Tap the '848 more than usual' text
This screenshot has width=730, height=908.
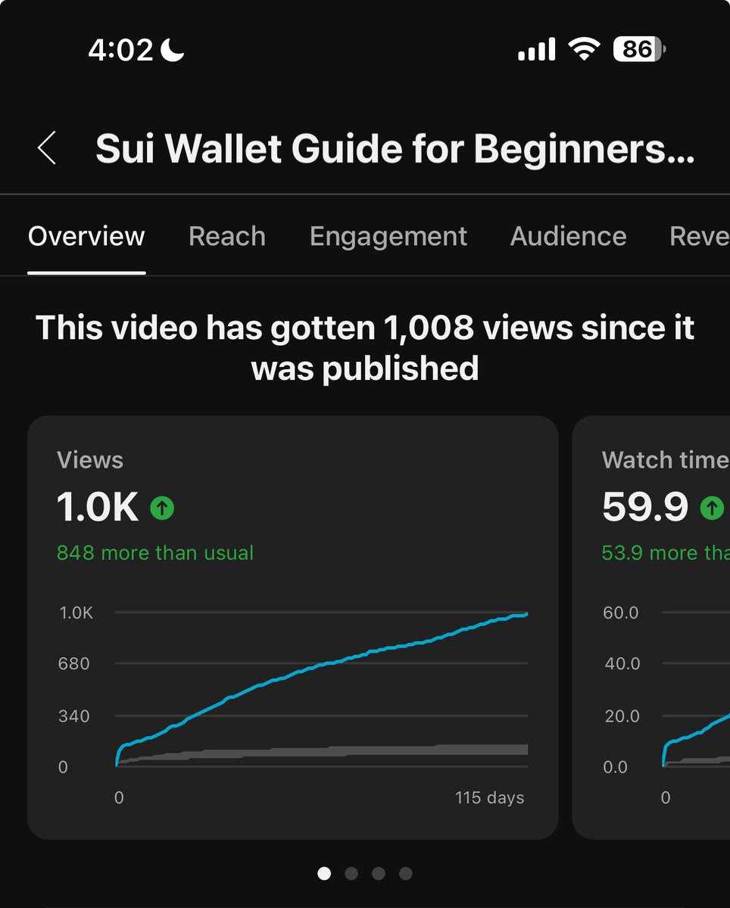tap(155, 553)
